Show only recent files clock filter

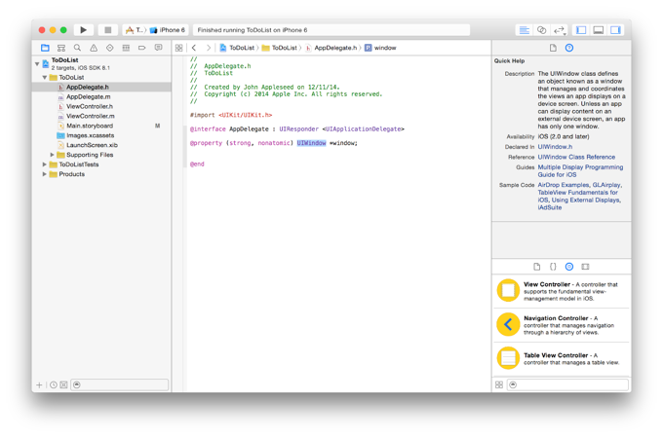click(x=54, y=384)
